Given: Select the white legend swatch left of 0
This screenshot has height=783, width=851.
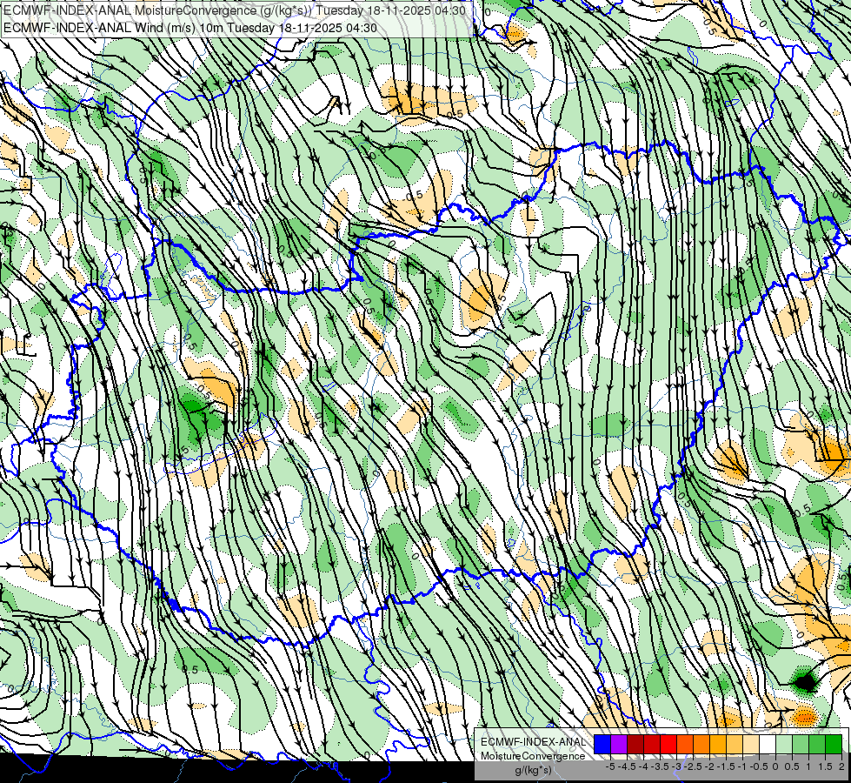Looking at the screenshot, I should pos(768,744).
